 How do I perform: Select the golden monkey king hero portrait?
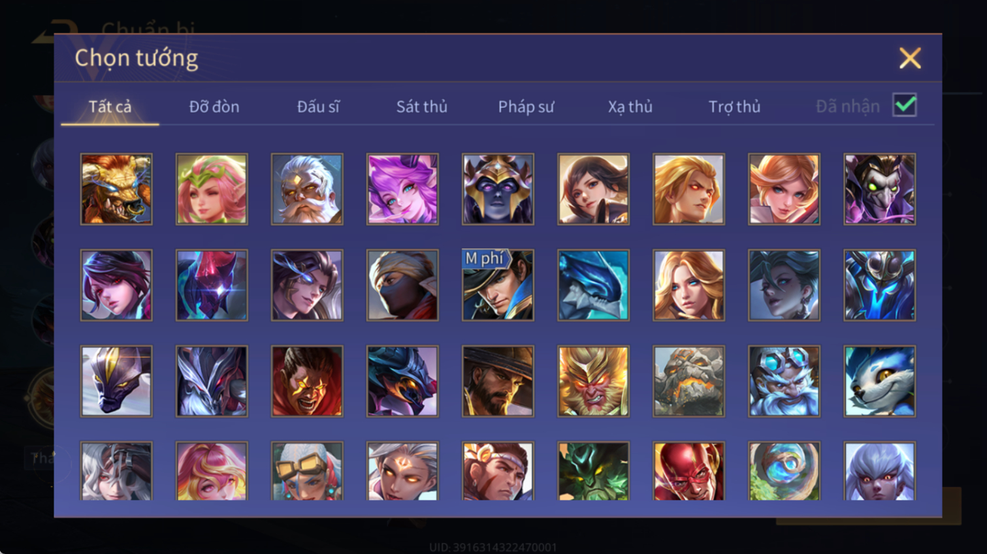click(593, 381)
